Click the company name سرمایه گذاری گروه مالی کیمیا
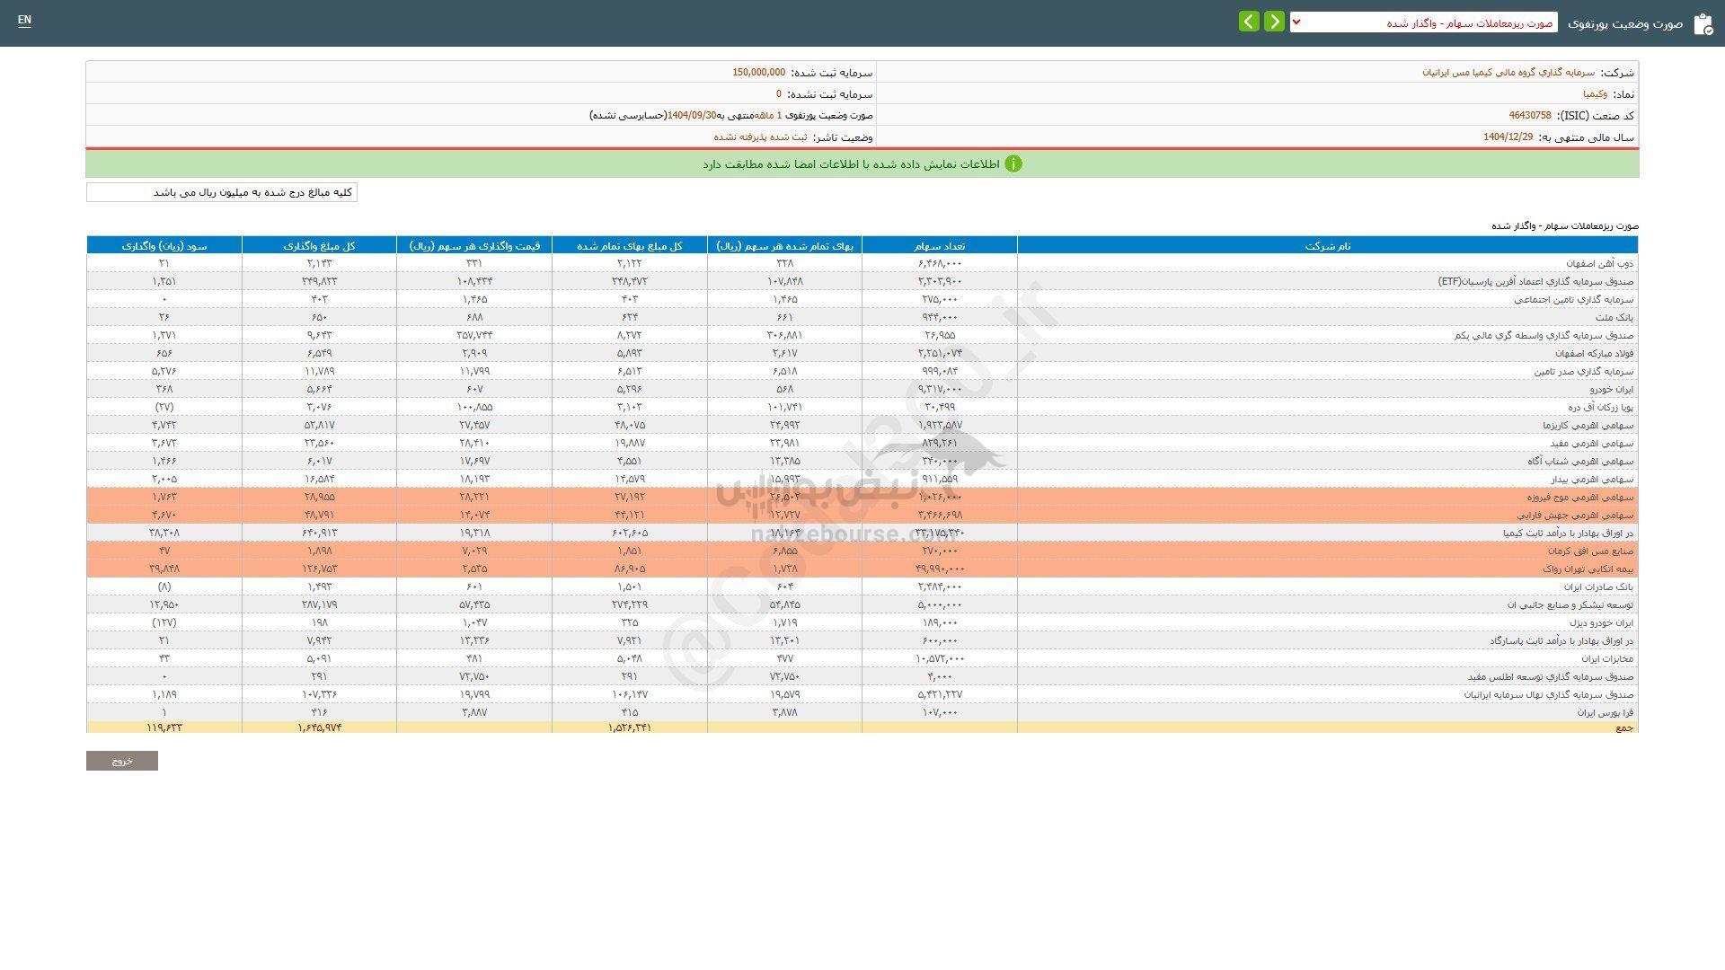 point(1508,73)
